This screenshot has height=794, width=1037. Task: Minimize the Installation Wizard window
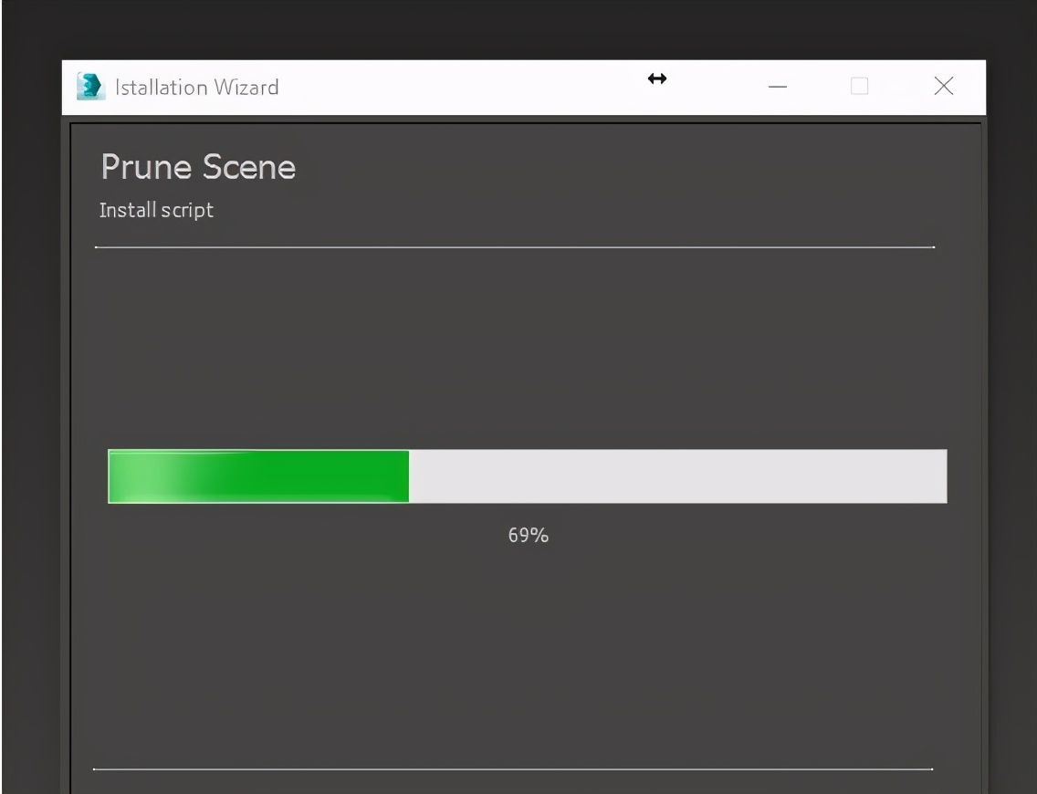[x=778, y=87]
